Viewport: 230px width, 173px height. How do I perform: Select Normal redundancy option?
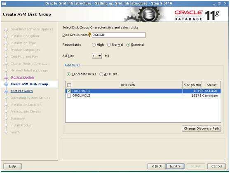(109, 45)
